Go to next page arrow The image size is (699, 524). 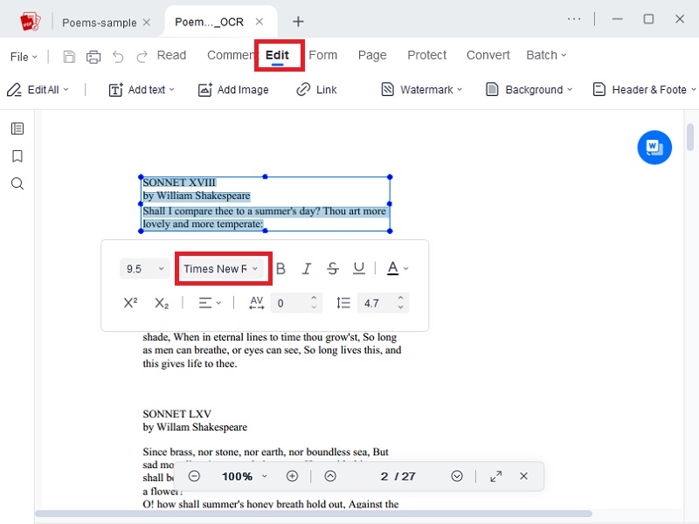pos(457,476)
